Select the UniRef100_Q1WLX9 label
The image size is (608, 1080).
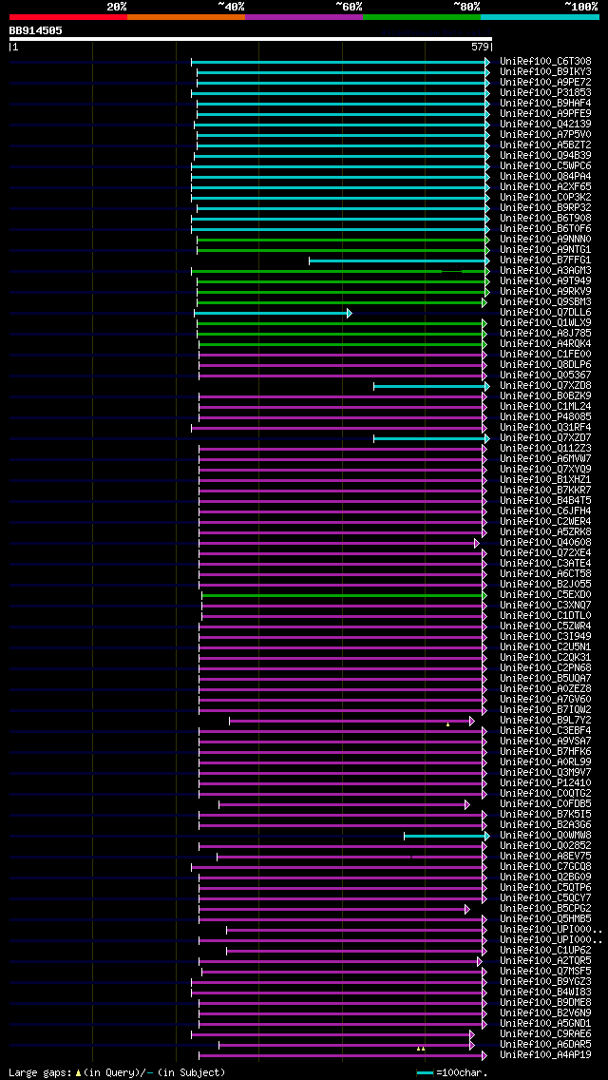pyautogui.click(x=545, y=323)
